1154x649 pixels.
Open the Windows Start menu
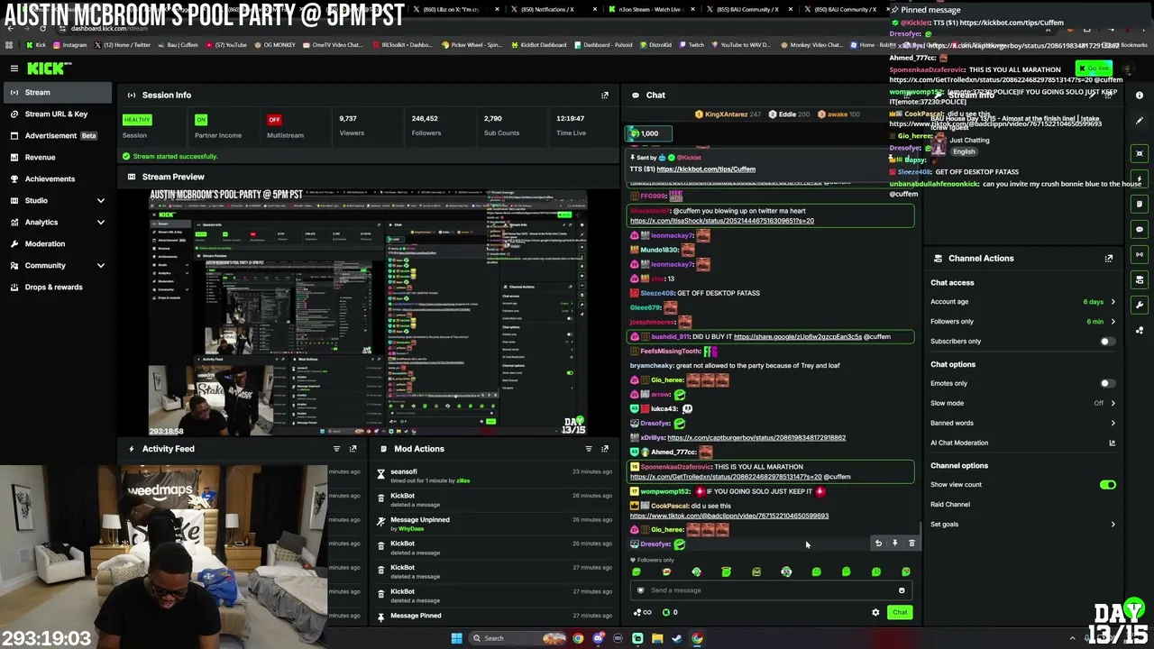point(456,638)
